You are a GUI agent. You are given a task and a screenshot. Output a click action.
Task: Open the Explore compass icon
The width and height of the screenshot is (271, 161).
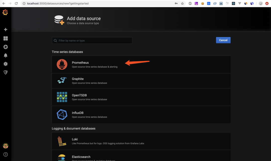click(x=6, y=47)
